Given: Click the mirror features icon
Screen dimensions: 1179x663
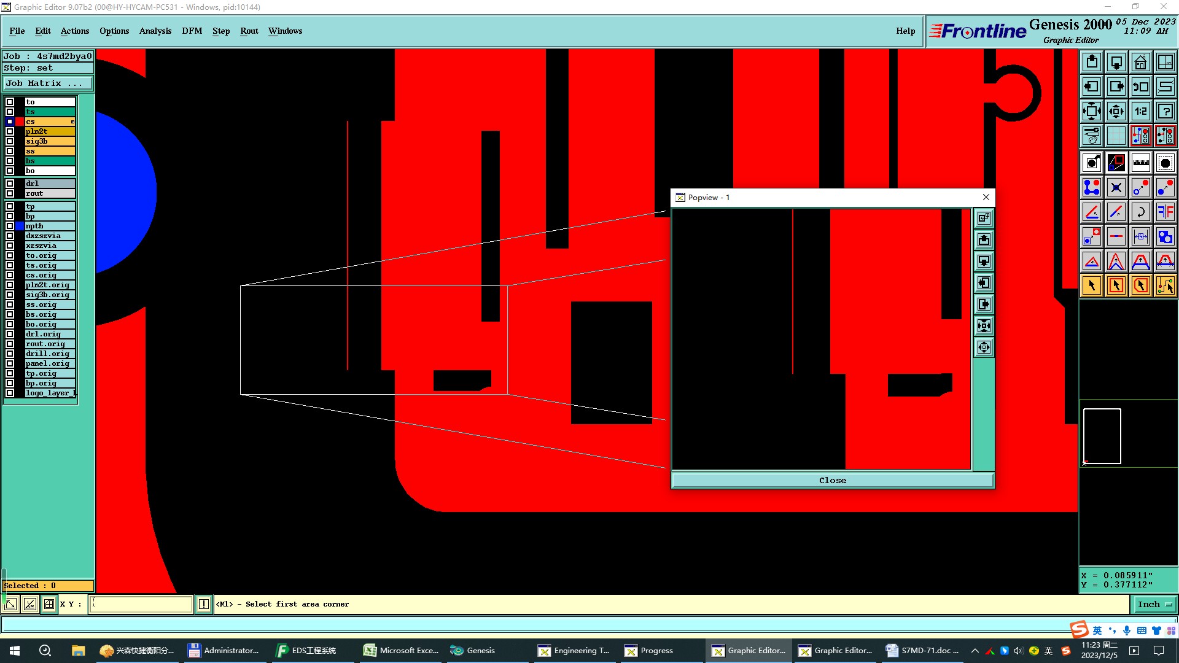Looking at the screenshot, I should click(x=1165, y=212).
